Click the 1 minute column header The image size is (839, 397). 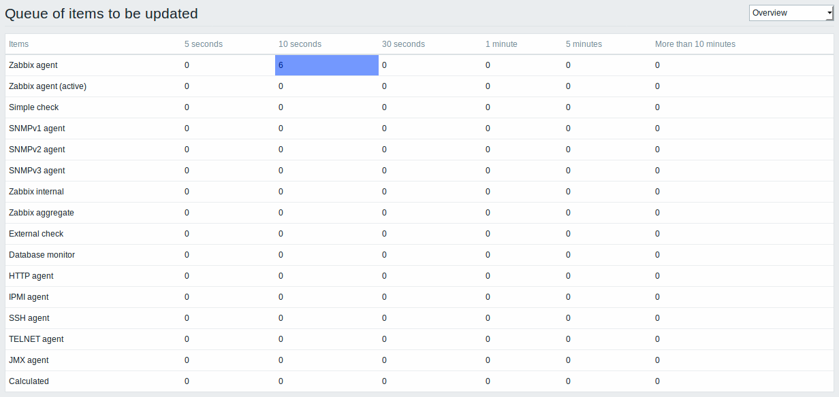click(x=501, y=44)
